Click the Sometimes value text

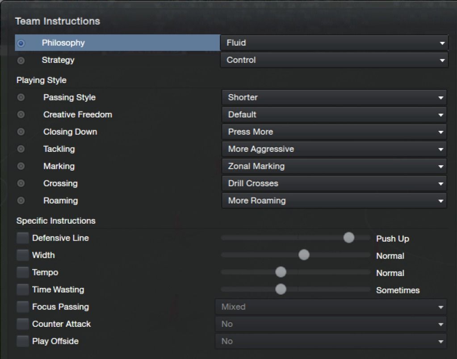tap(398, 290)
